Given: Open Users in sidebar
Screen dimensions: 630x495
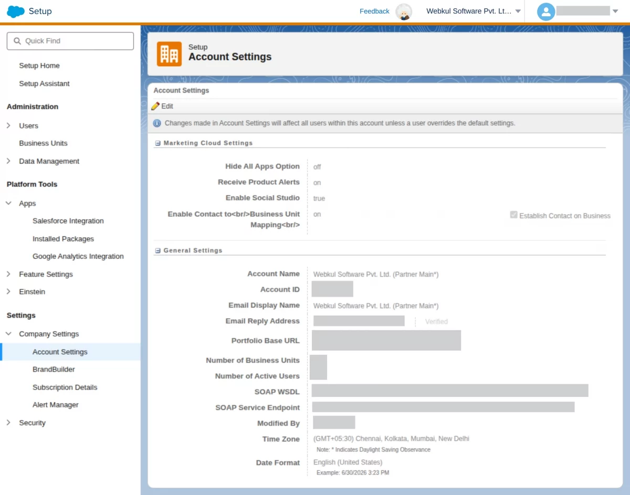Looking at the screenshot, I should point(28,126).
